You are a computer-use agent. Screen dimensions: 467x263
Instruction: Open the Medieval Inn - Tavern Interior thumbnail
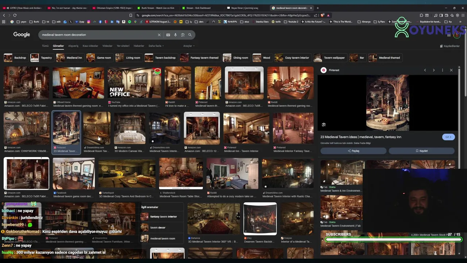[246, 128]
